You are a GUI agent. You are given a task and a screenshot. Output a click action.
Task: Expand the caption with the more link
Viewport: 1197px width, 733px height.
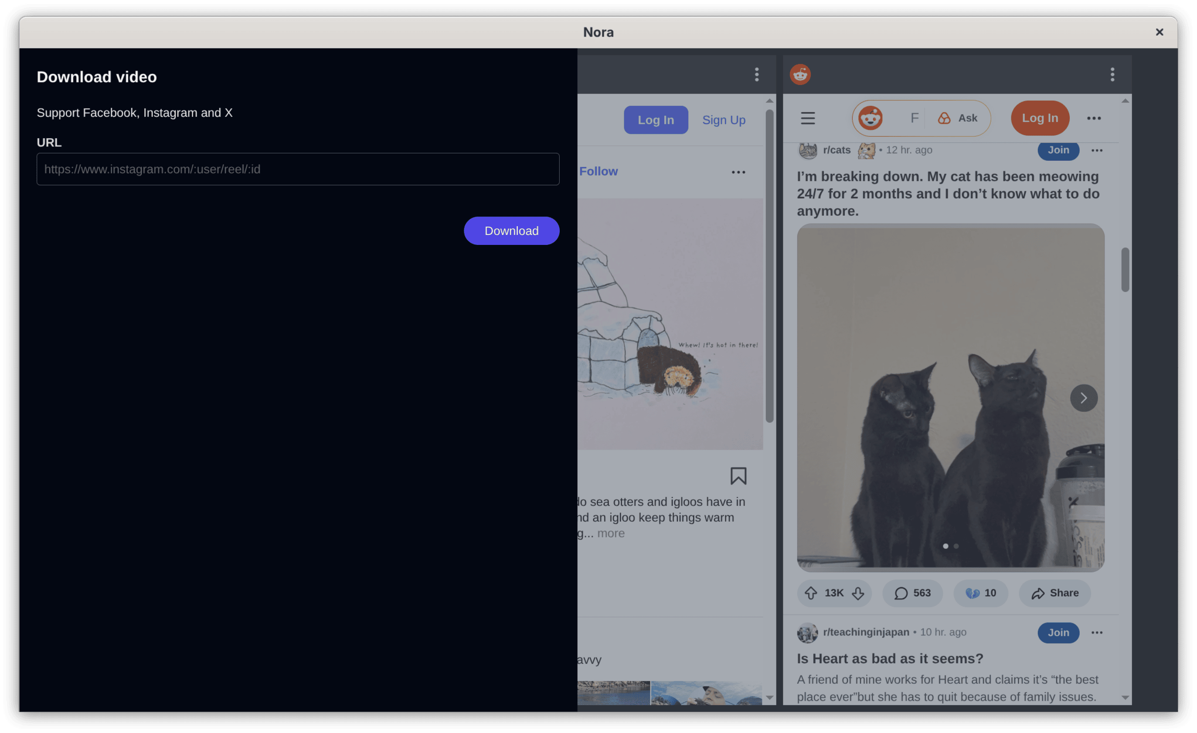[611, 533]
